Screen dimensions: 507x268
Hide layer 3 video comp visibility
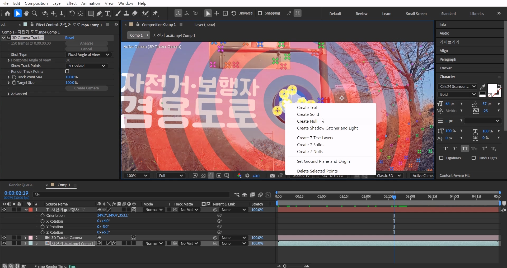[x=4, y=243]
